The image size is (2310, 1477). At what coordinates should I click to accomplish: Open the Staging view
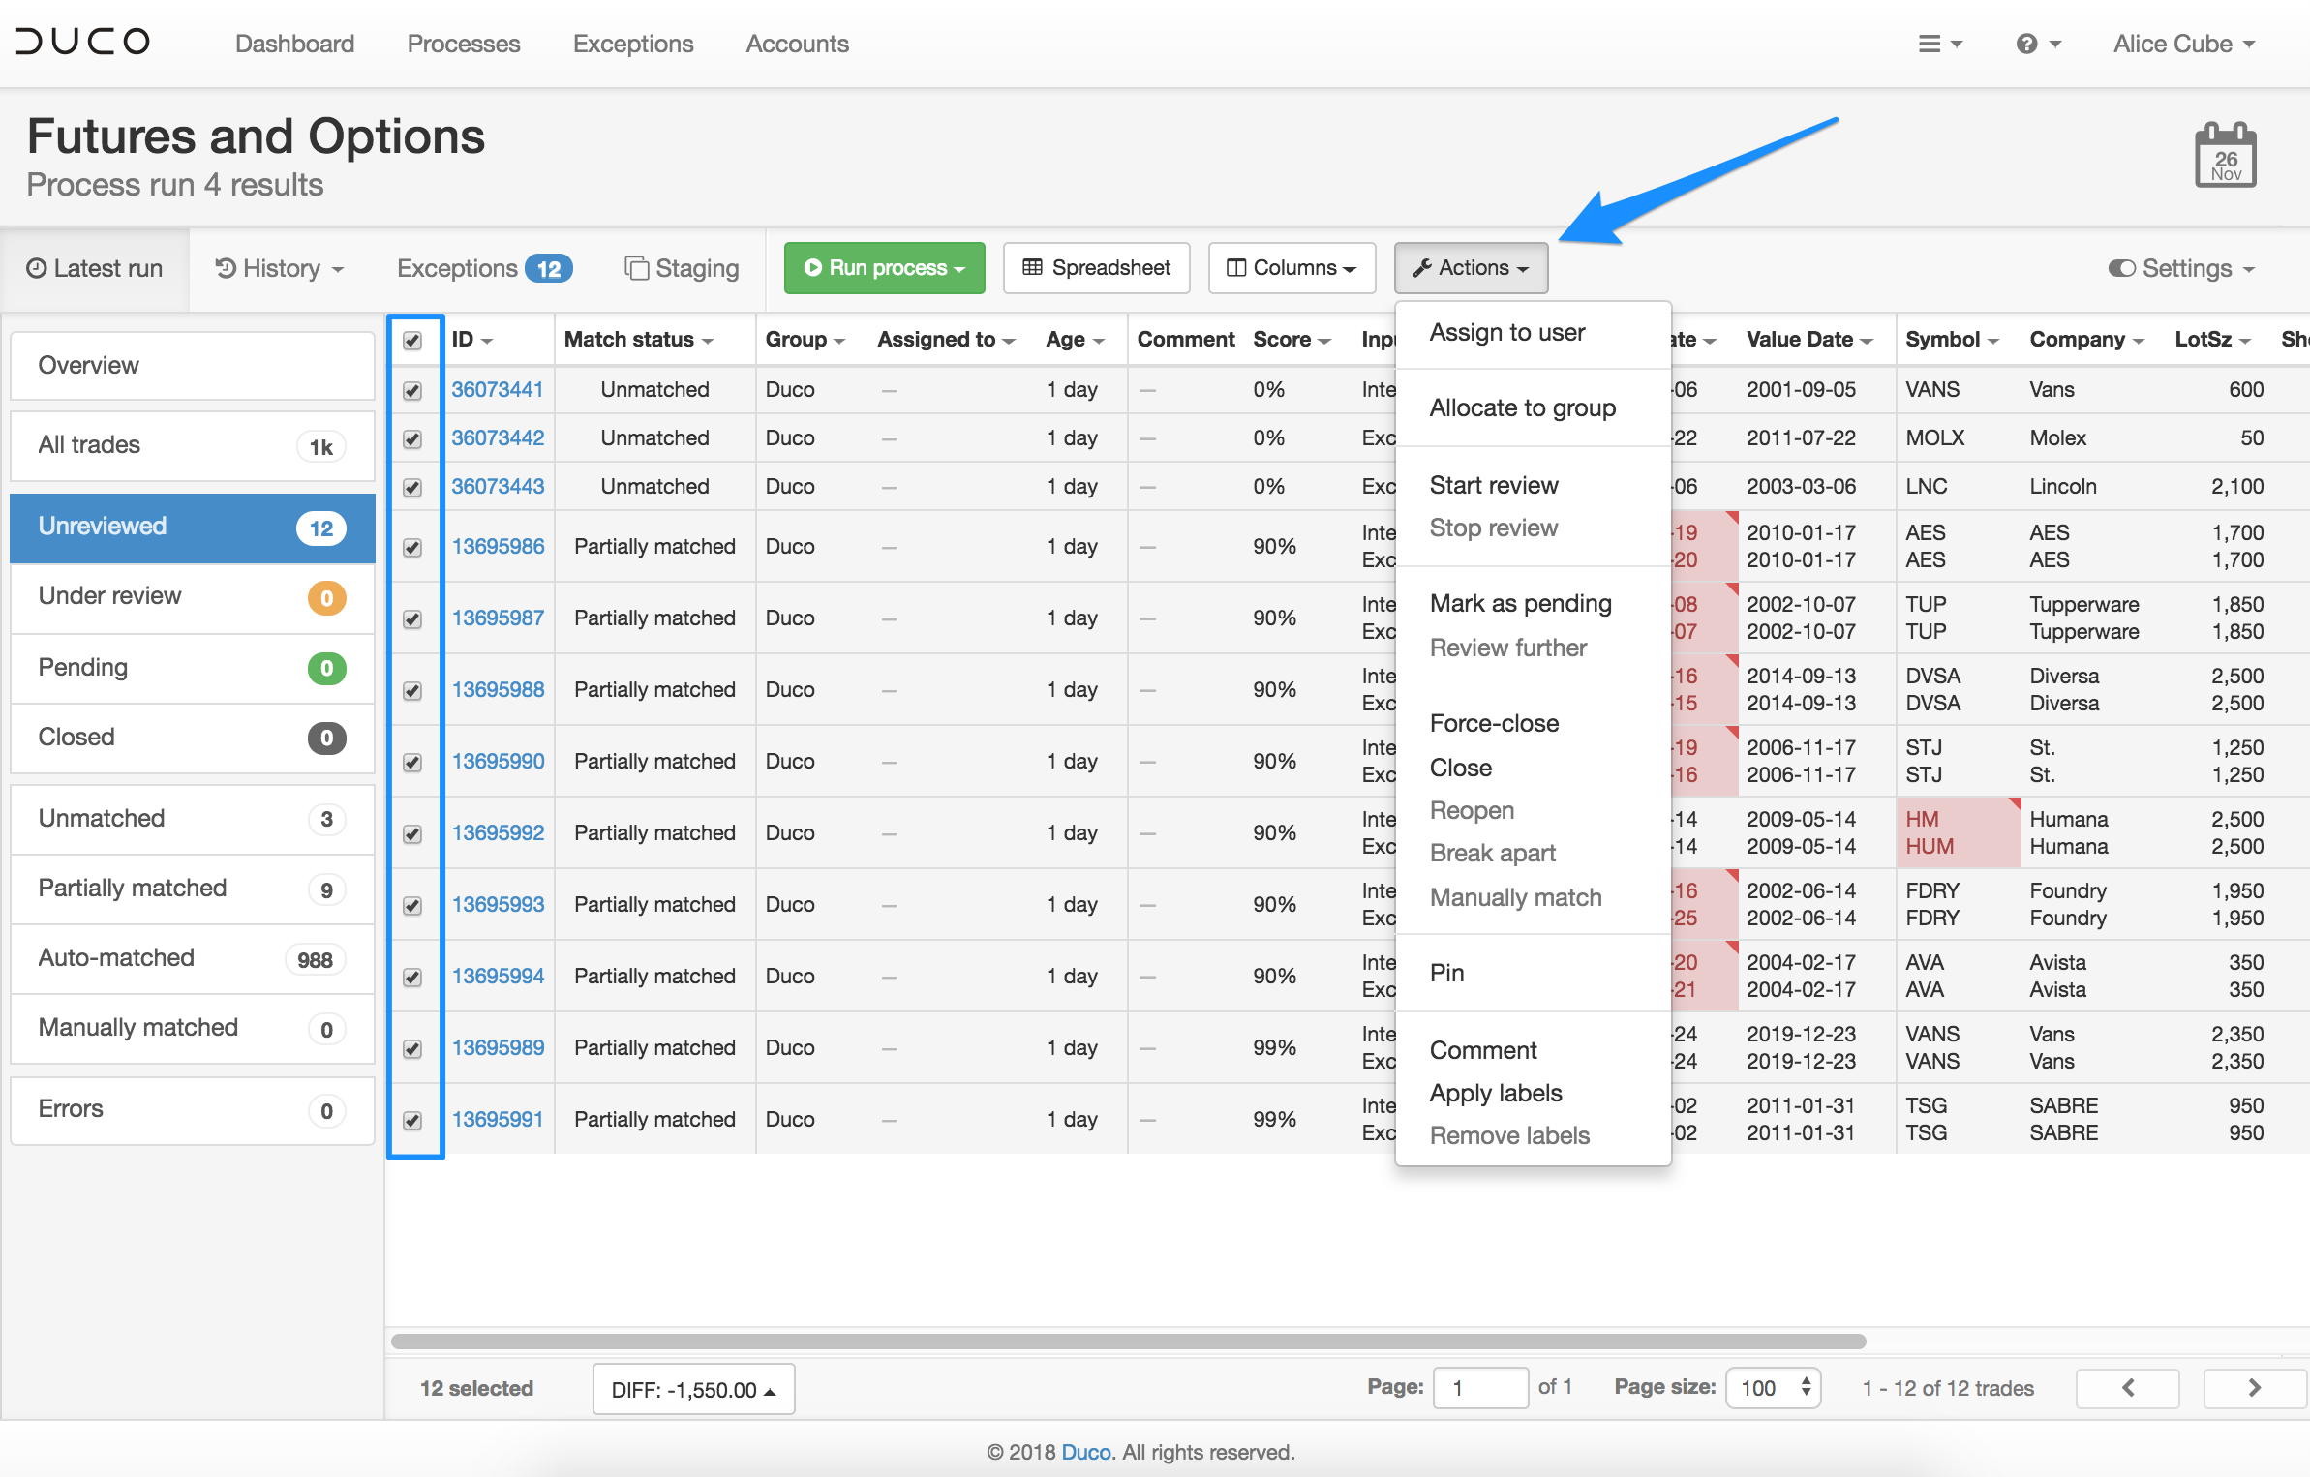point(682,268)
